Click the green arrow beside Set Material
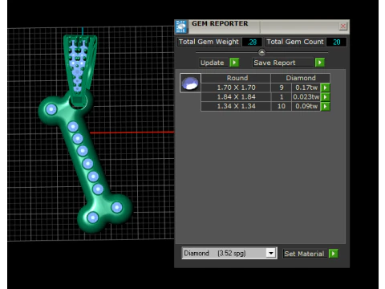The height and width of the screenshot is (289, 385). click(x=334, y=254)
